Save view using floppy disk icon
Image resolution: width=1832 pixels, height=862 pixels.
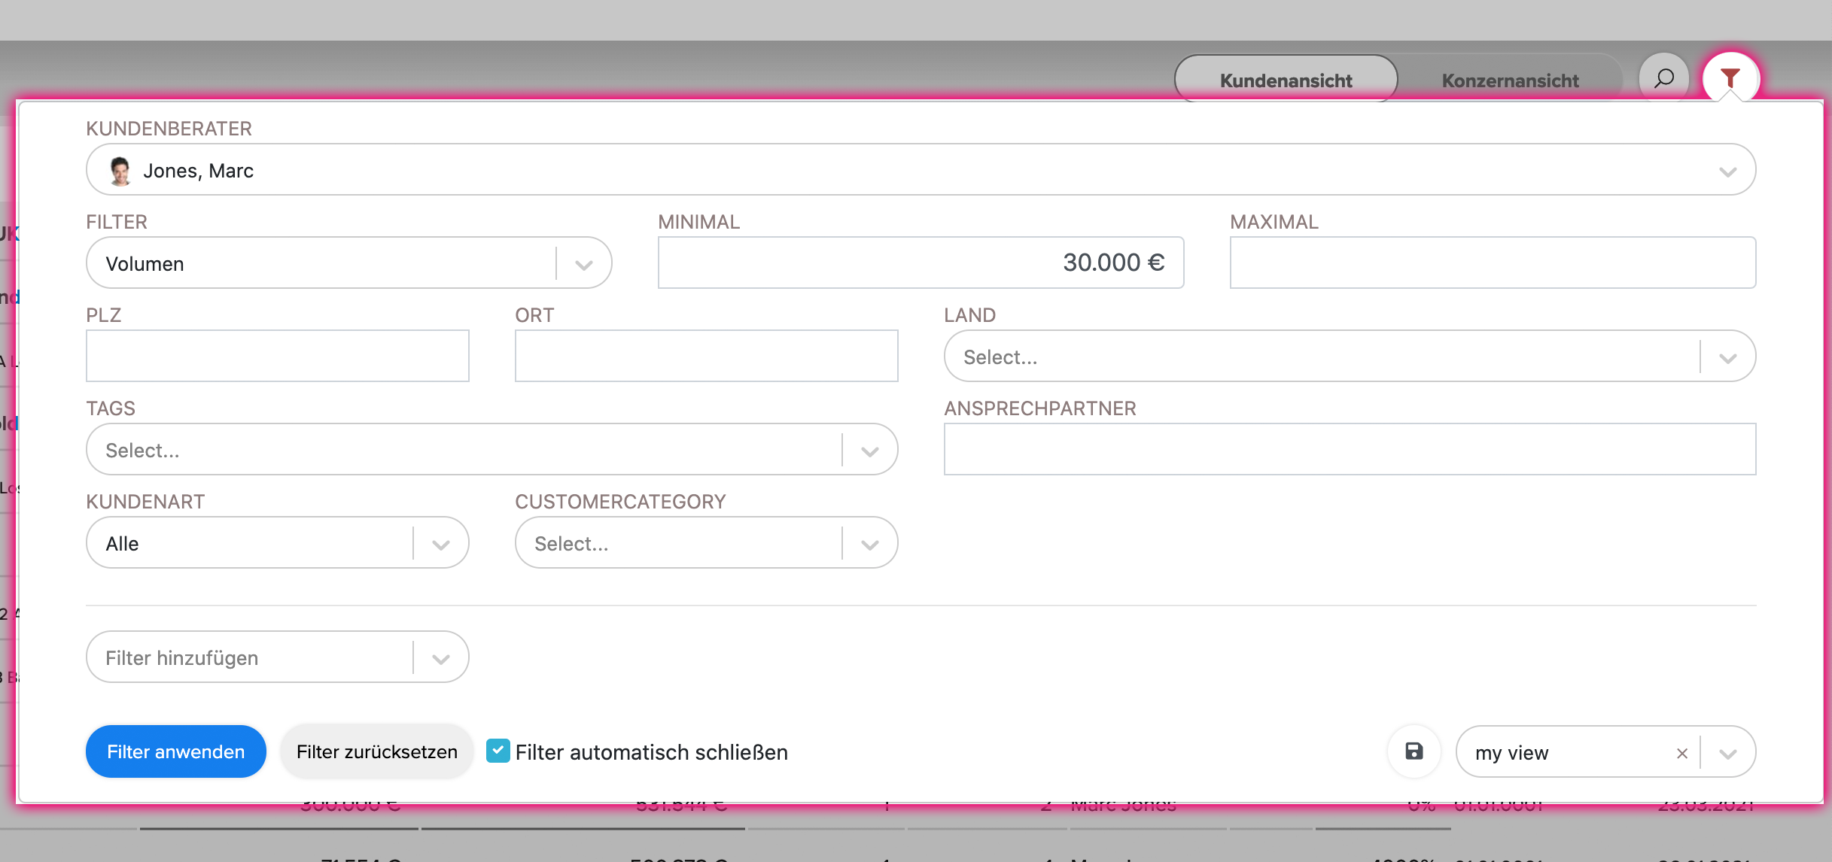click(1414, 751)
